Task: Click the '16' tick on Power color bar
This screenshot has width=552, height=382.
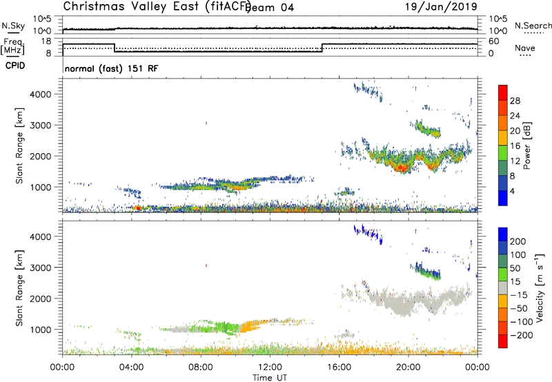Action: coord(515,146)
